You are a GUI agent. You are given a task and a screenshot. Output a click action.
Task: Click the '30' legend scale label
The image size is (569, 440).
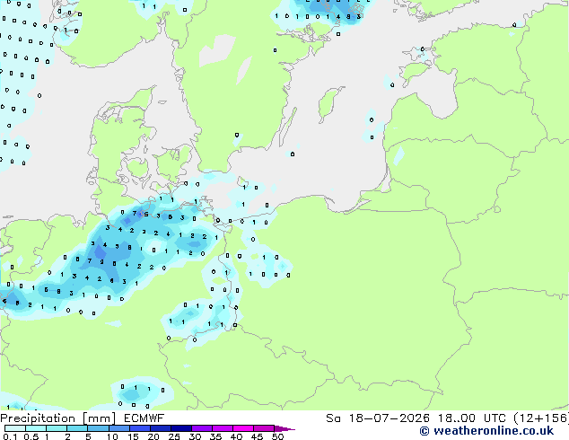click(195, 436)
